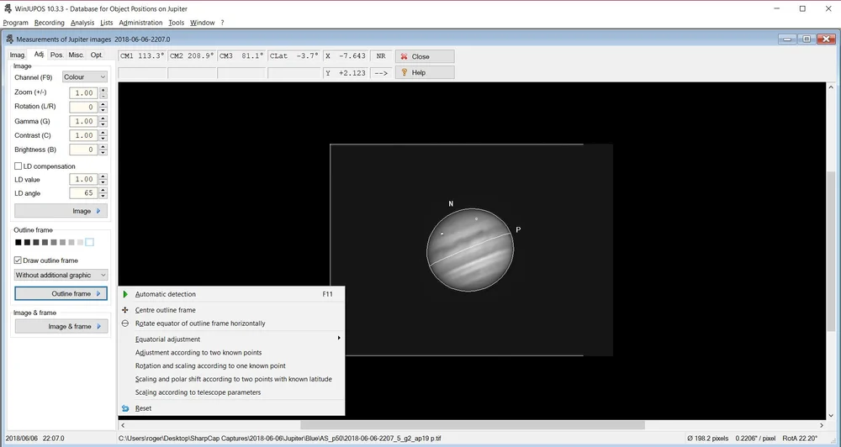Toggle LD compensation checkbox

(x=19, y=166)
